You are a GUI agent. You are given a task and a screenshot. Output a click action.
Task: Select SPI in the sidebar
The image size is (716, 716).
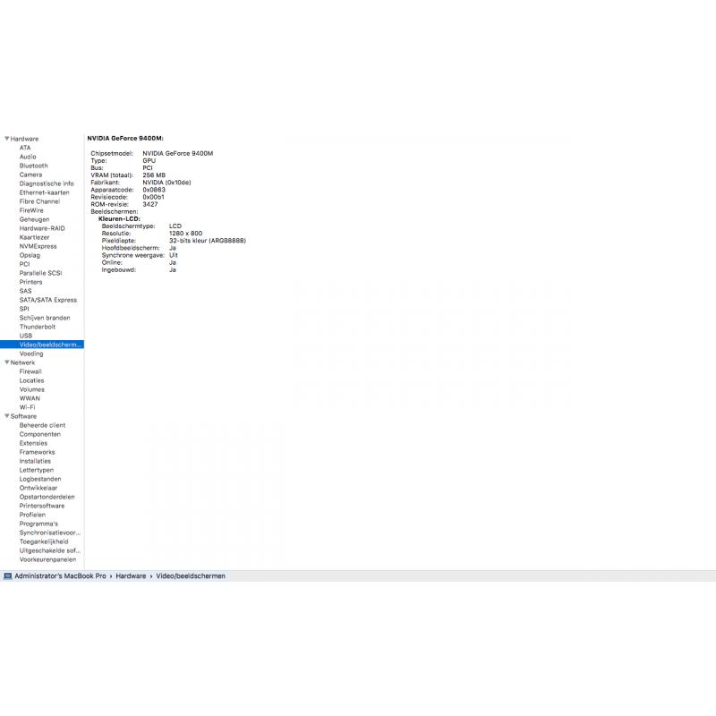pyautogui.click(x=24, y=309)
